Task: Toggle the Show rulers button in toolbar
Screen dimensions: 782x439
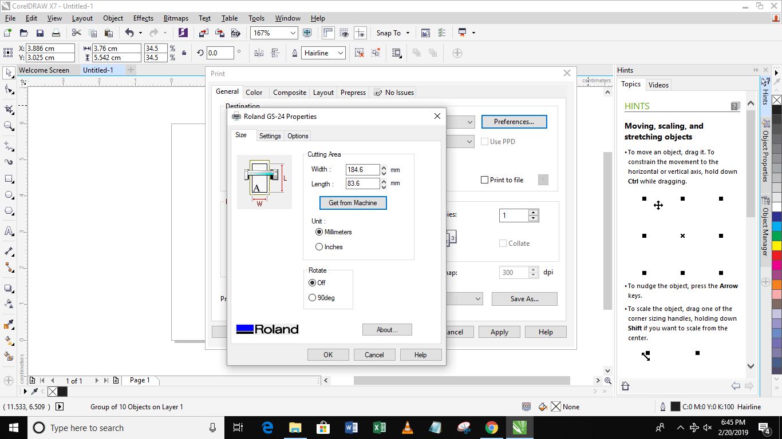Action: [x=328, y=33]
